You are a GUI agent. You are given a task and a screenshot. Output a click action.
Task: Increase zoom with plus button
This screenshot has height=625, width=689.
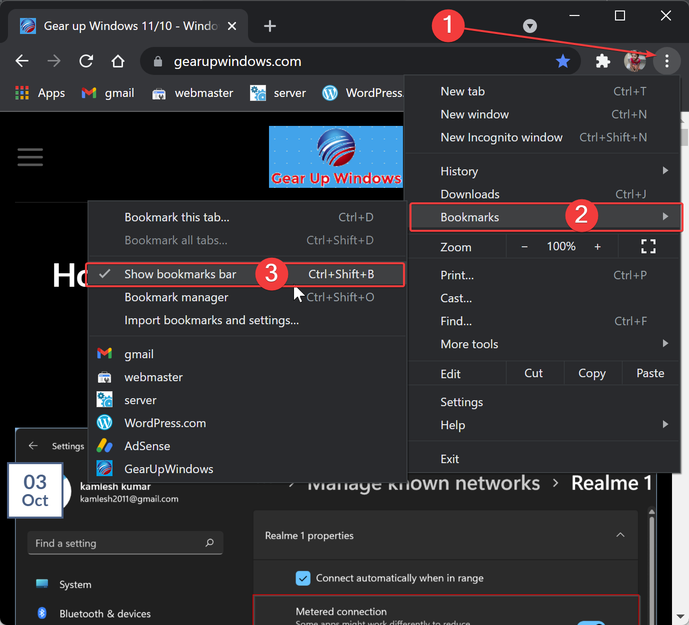point(597,247)
